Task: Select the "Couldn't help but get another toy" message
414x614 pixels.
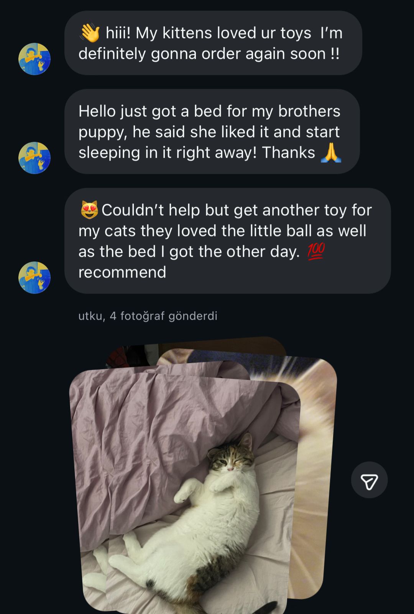Action: pos(227,241)
